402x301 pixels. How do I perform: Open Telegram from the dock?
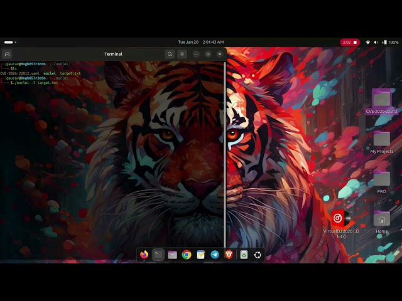(x=215, y=255)
